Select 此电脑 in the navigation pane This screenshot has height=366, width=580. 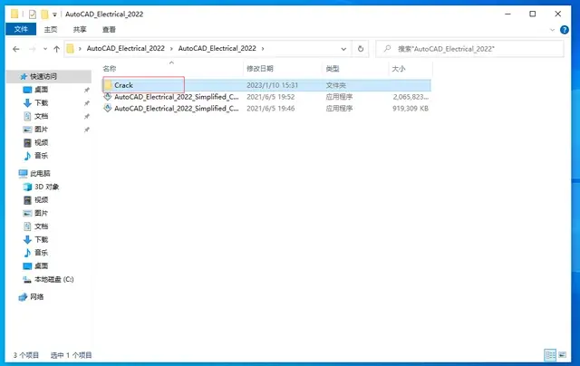click(40, 173)
